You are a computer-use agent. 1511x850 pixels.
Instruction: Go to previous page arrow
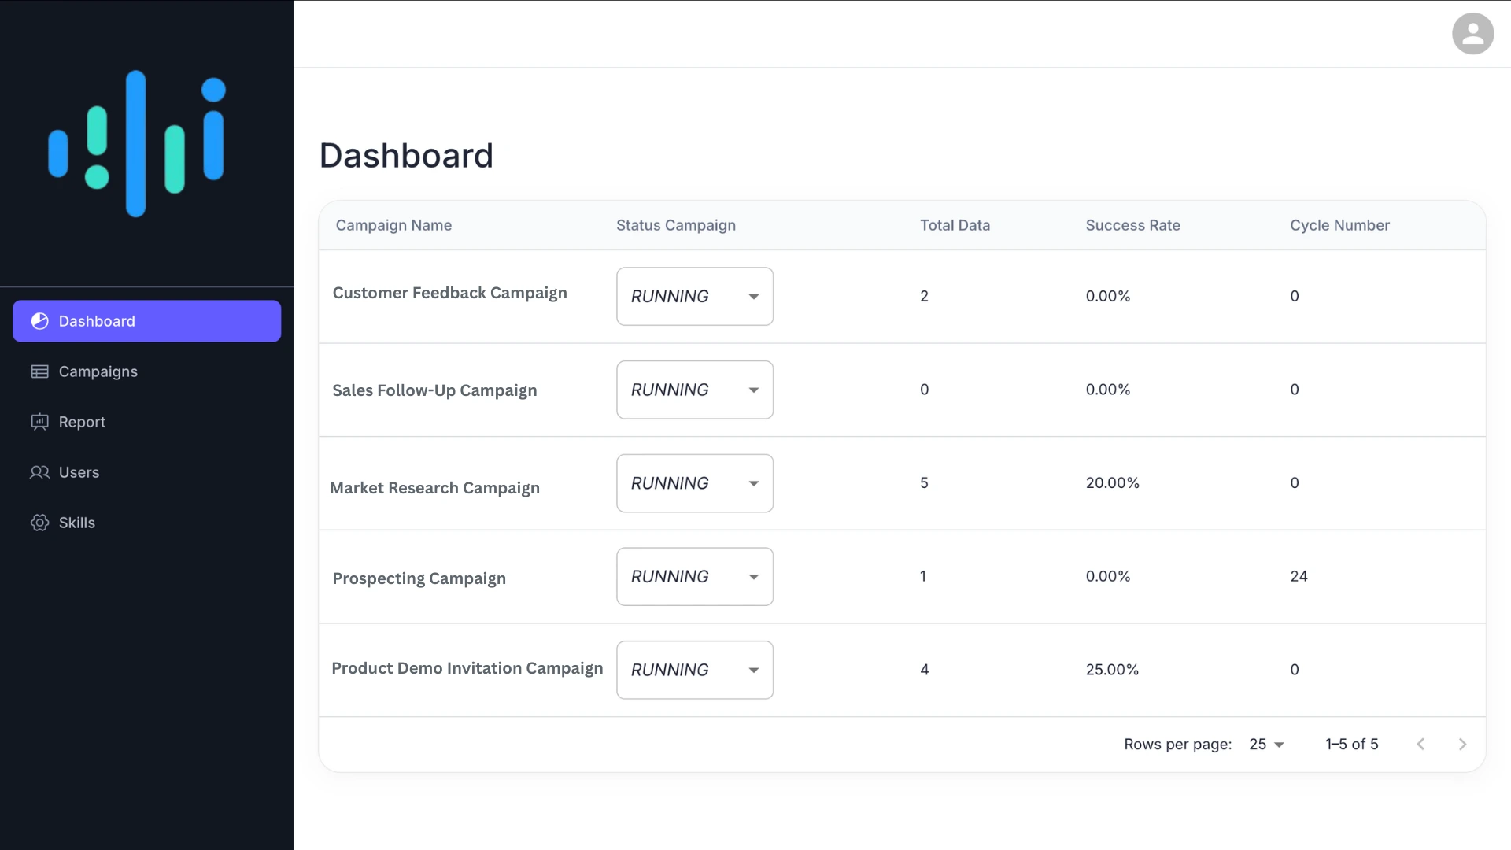pyautogui.click(x=1420, y=745)
